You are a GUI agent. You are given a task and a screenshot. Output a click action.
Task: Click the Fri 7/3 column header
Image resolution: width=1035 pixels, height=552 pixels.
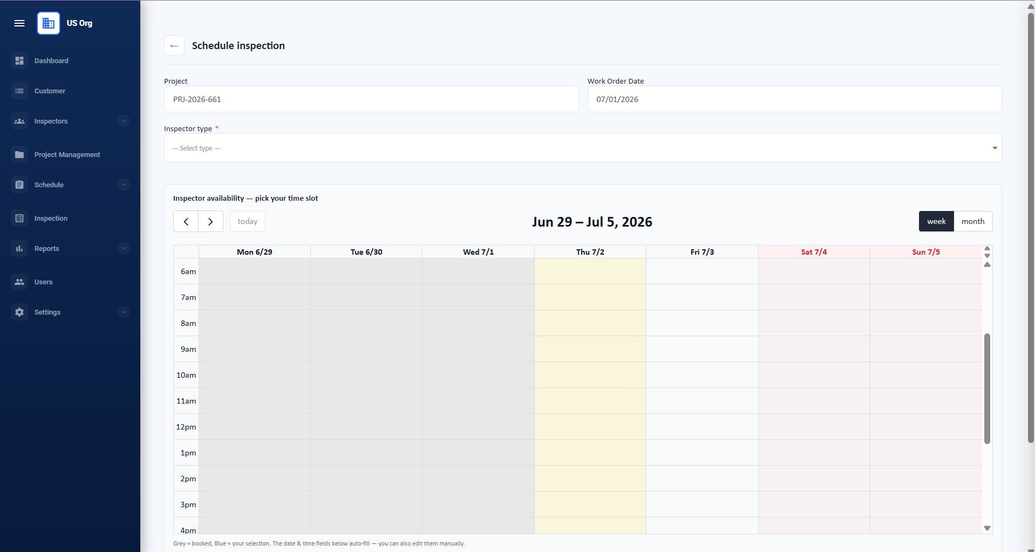tap(702, 252)
